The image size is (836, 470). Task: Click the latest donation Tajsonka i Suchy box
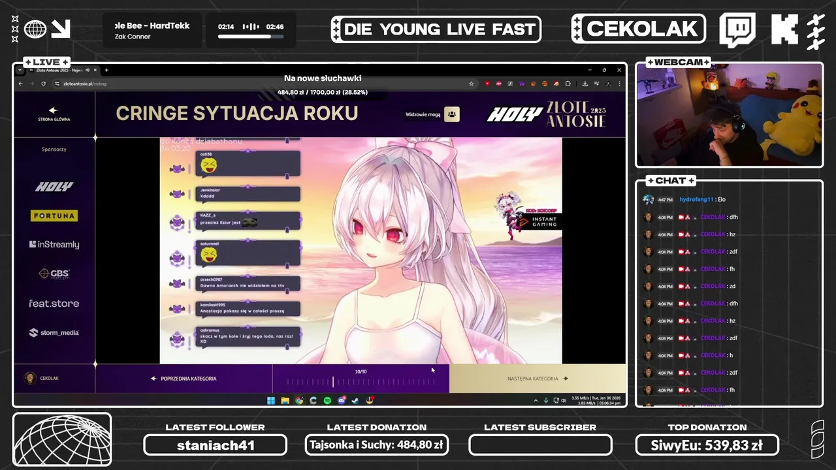[377, 446]
